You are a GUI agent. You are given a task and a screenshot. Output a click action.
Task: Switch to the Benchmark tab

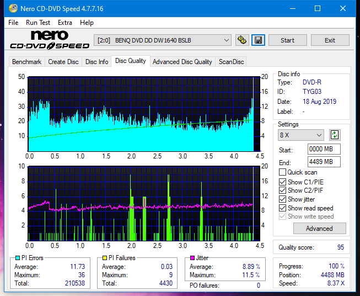[26, 62]
